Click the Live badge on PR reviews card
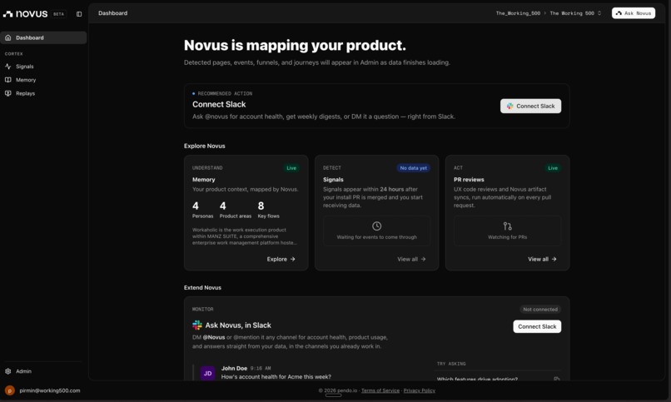 [x=553, y=168]
